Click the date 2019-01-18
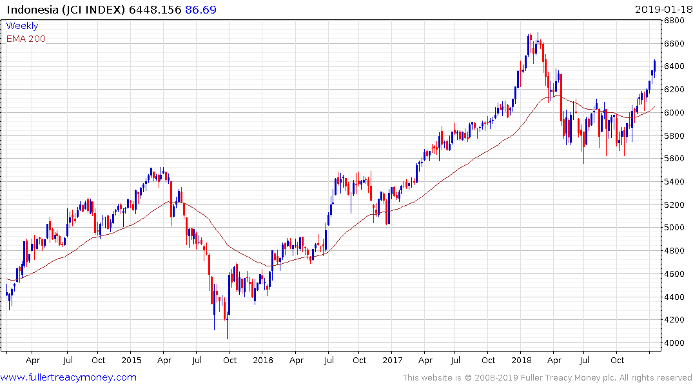This screenshot has height=387, width=693. [x=663, y=10]
